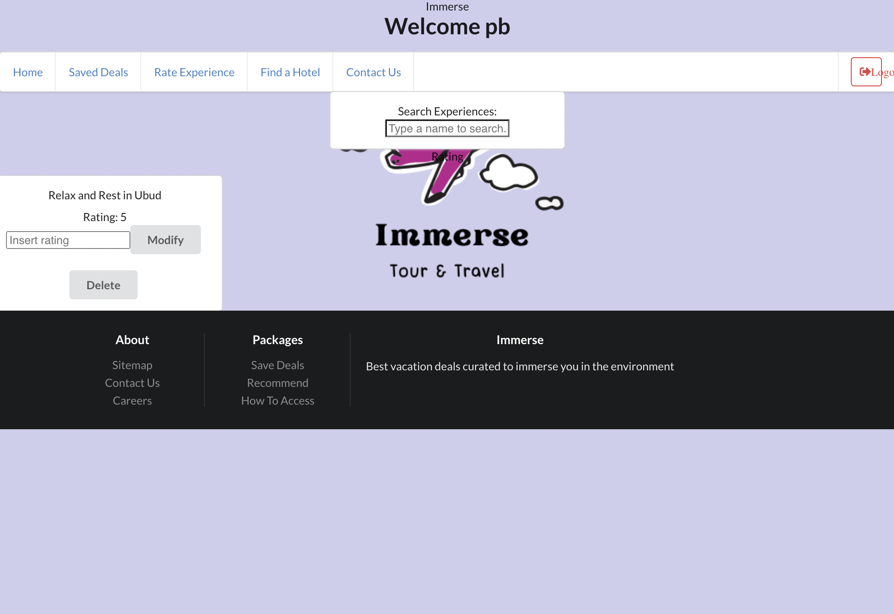View Careers from the footer
894x614 pixels.
pos(132,400)
